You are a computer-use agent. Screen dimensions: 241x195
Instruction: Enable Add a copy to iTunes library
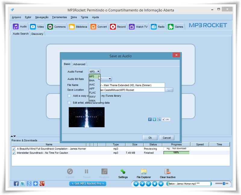pyautogui.click(x=69, y=96)
